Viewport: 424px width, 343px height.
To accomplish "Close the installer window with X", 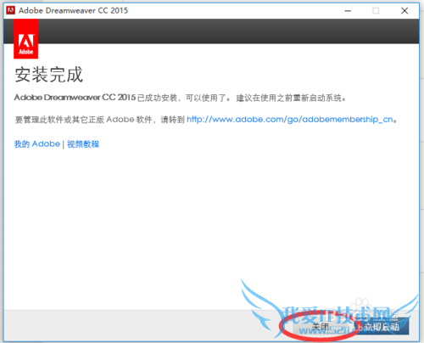I will click(404, 11).
